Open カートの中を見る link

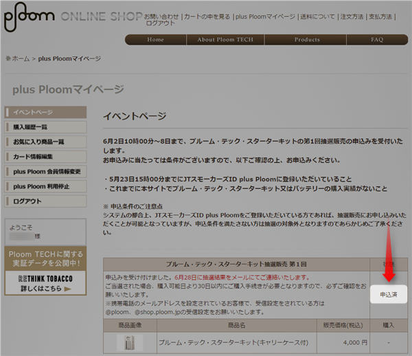207,16
